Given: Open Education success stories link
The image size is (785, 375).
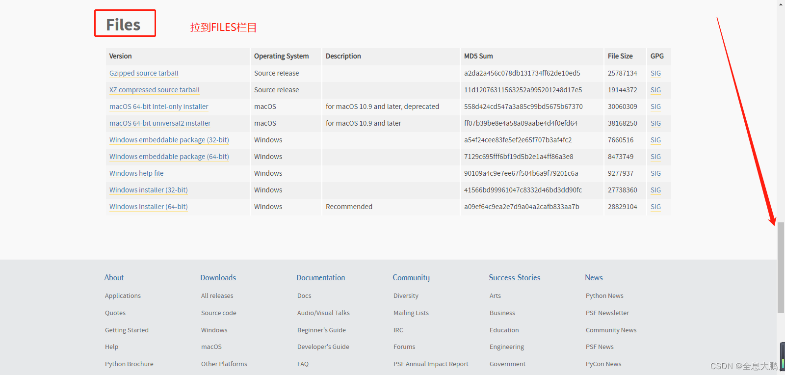Looking at the screenshot, I should pyautogui.click(x=504, y=330).
